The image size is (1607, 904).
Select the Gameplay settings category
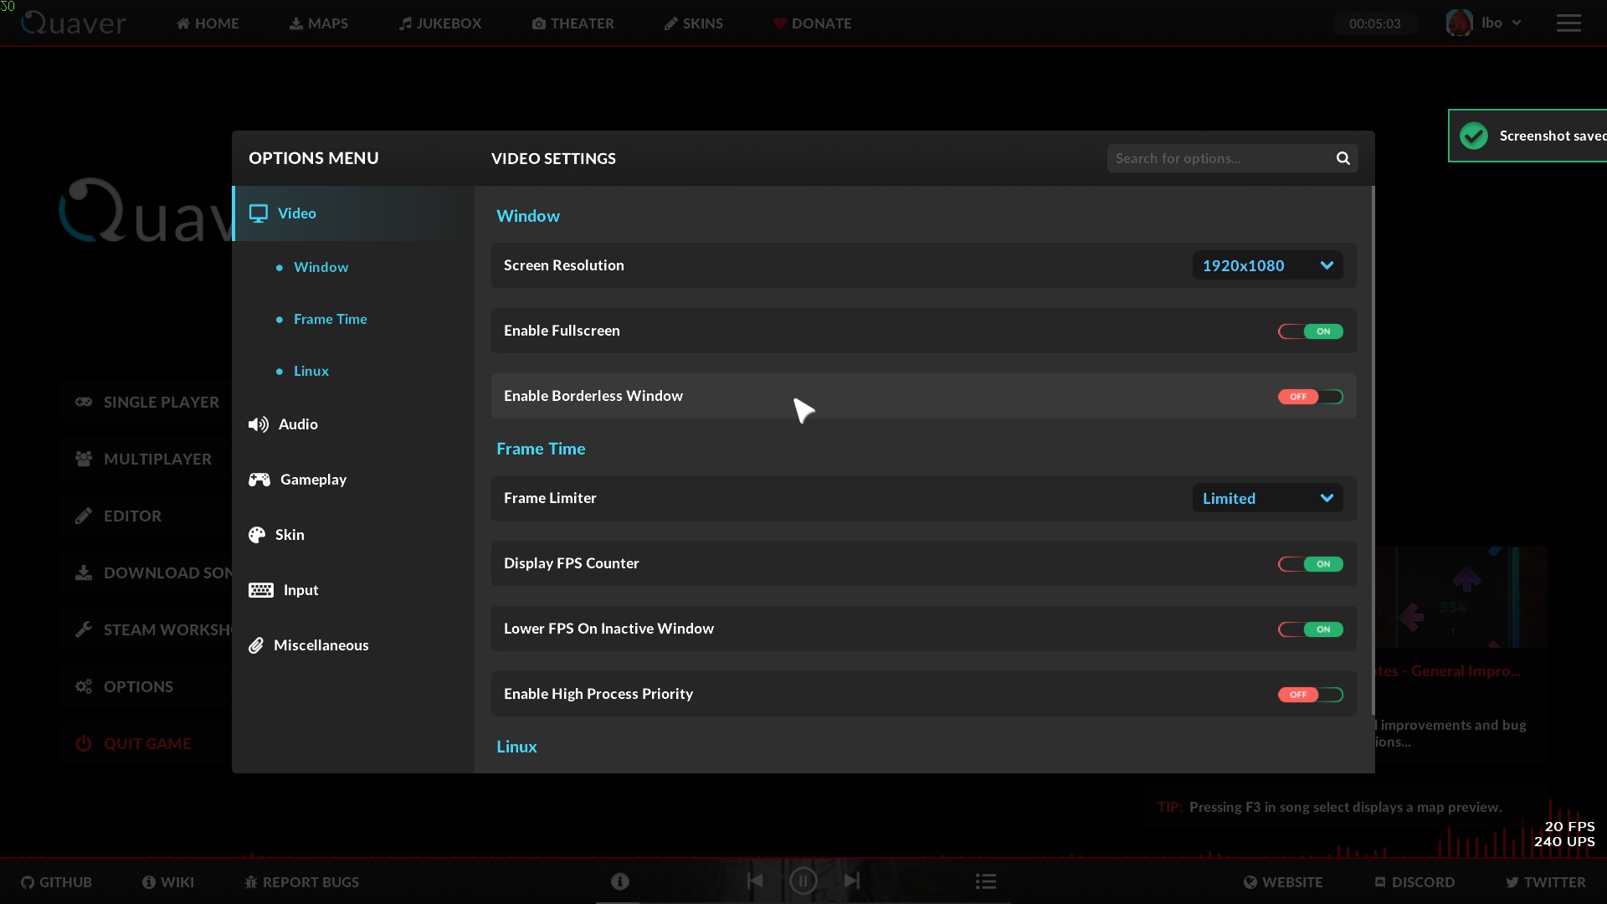click(x=312, y=480)
